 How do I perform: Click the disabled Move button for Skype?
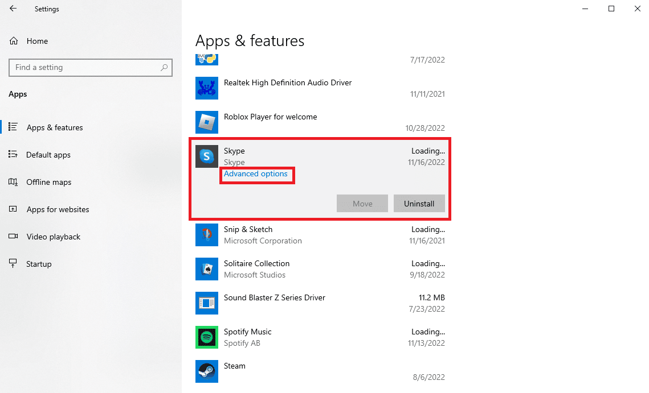[362, 203]
